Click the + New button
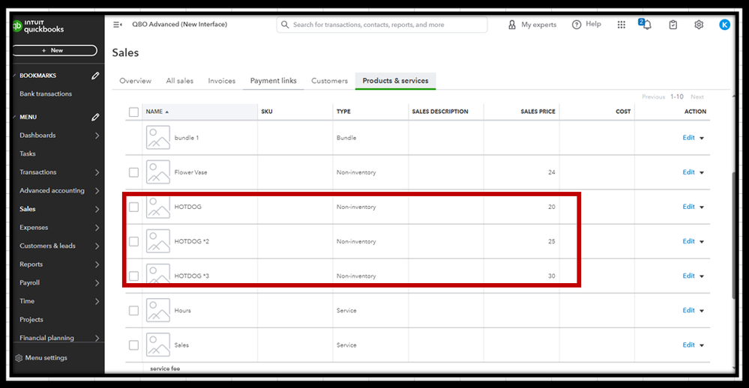Viewport: 749px width, 388px height. (55, 50)
